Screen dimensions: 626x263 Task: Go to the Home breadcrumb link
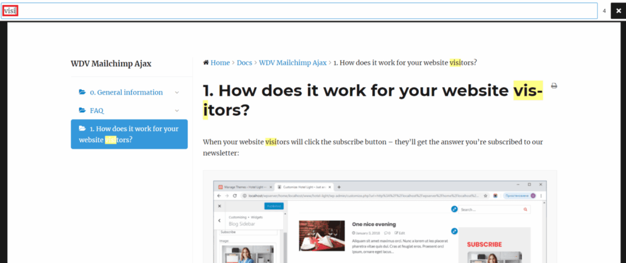[x=220, y=62]
